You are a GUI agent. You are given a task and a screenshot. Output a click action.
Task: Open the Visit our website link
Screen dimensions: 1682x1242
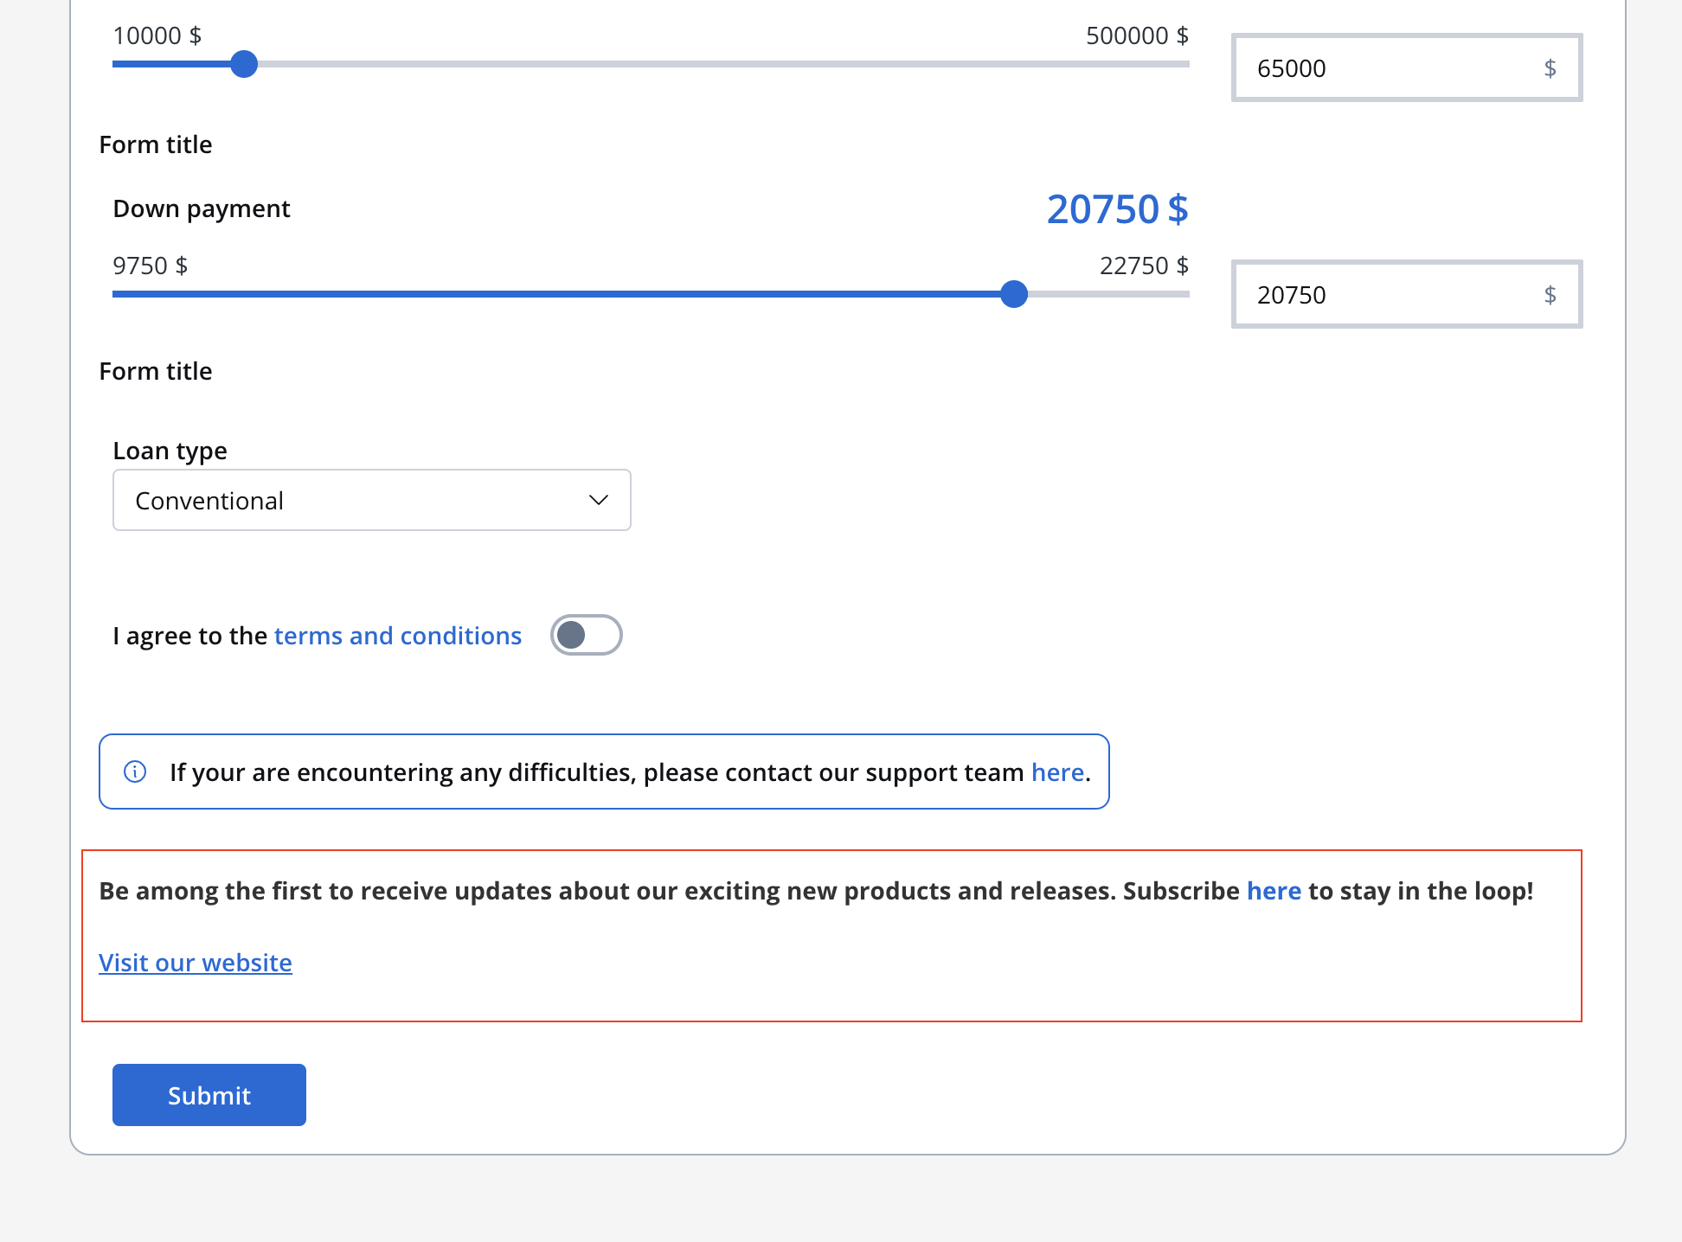pyautogui.click(x=196, y=963)
